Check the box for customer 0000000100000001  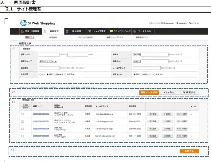[22, 121]
